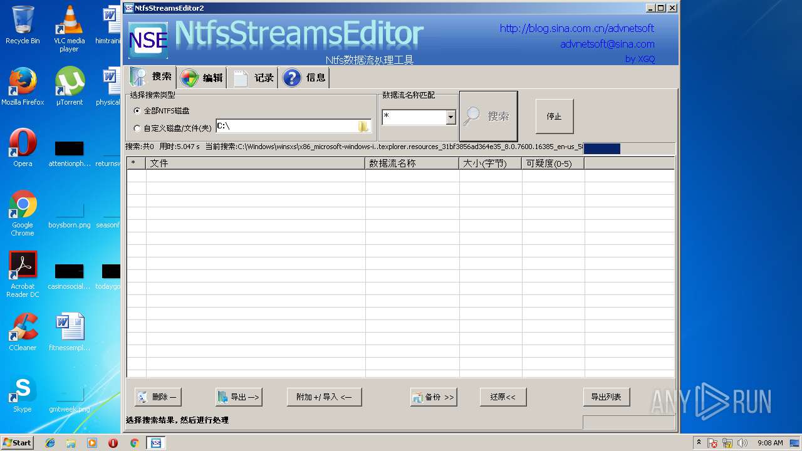Click the advnetsoft@sina.com email link
Image resolution: width=802 pixels, height=451 pixels.
coord(607,44)
